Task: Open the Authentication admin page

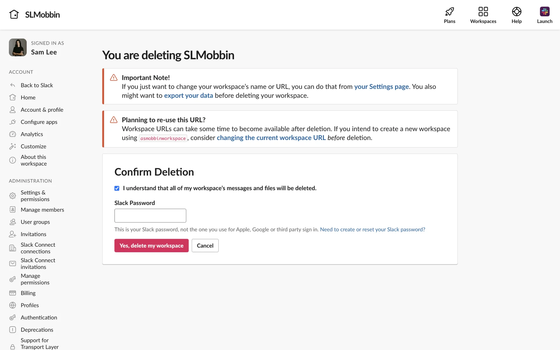Action: [39, 317]
